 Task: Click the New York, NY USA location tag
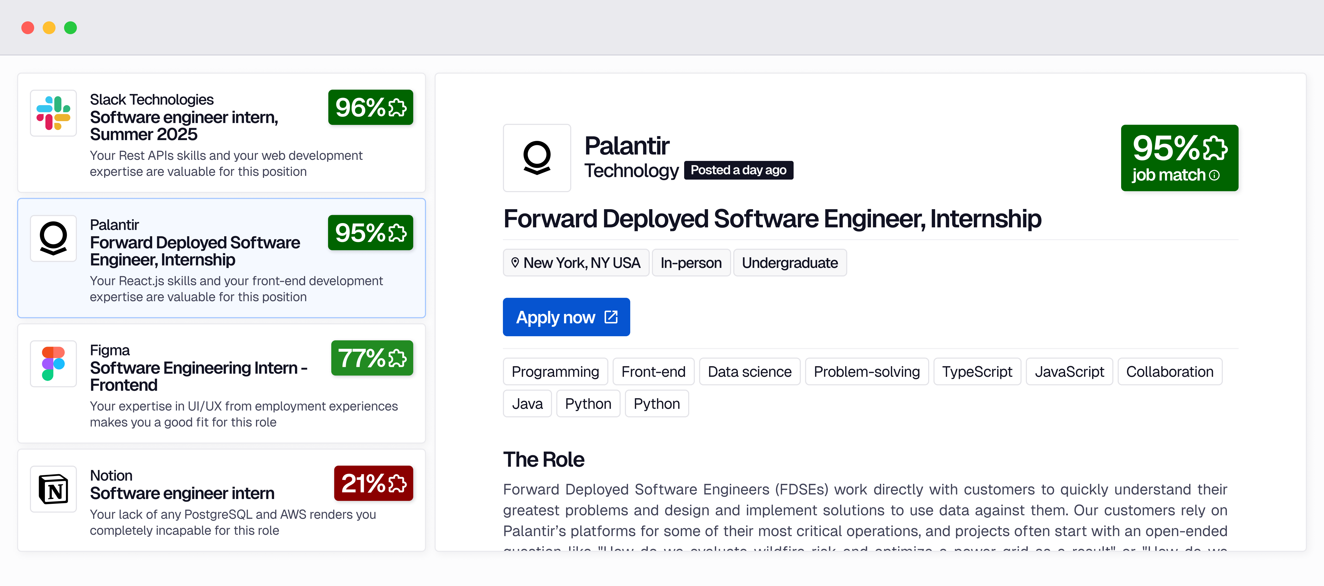point(576,262)
